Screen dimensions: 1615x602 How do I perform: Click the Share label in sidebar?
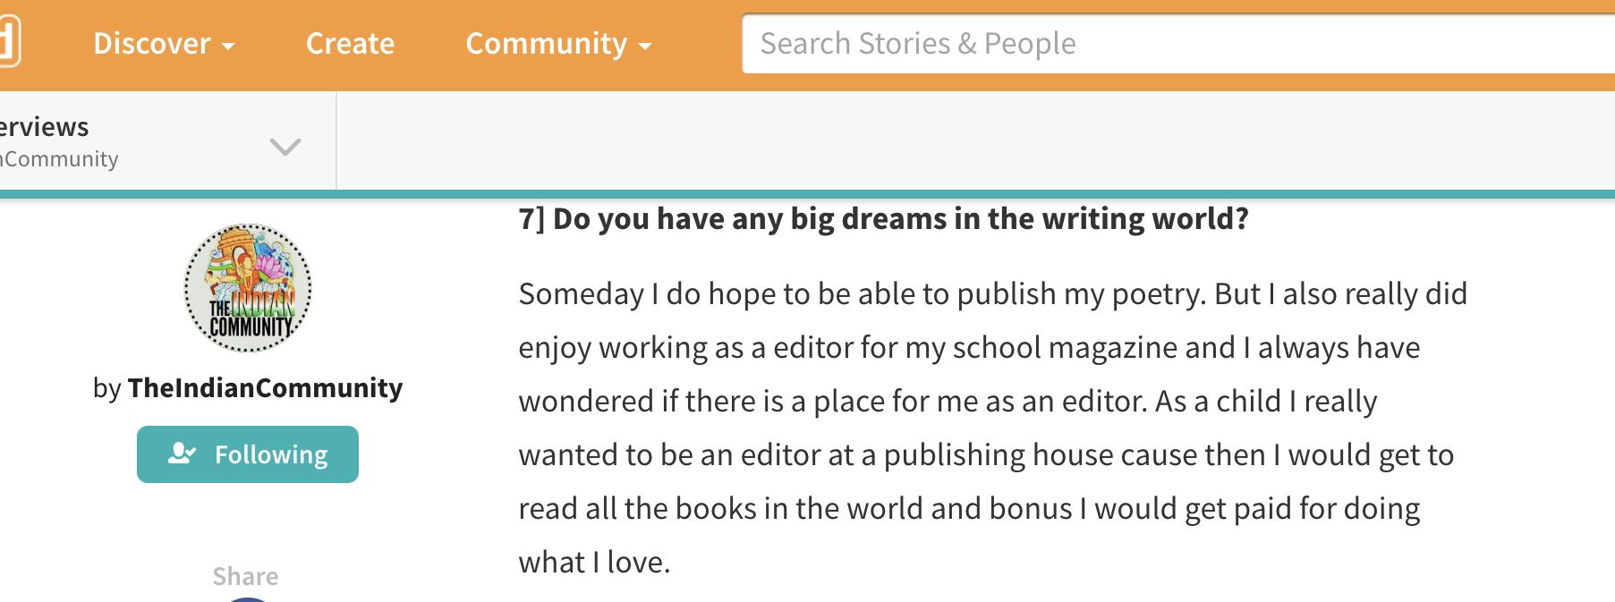pos(245,576)
